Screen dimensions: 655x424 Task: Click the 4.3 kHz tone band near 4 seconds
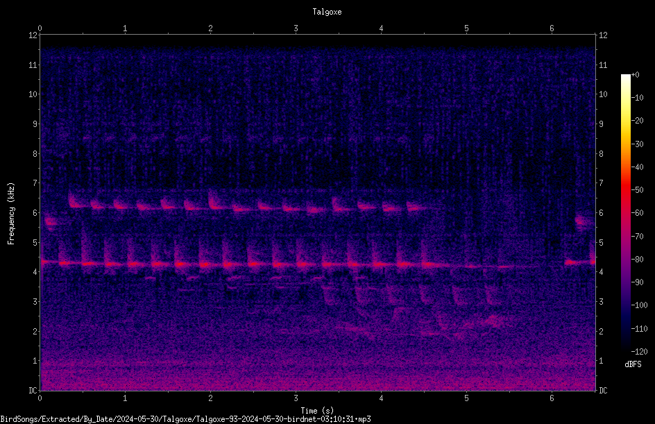tap(380, 264)
